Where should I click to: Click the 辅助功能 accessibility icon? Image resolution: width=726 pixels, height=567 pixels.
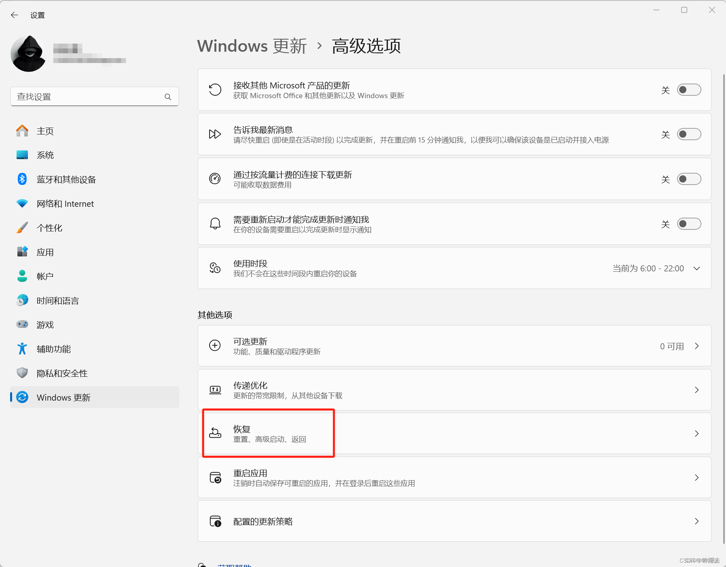pyautogui.click(x=22, y=349)
